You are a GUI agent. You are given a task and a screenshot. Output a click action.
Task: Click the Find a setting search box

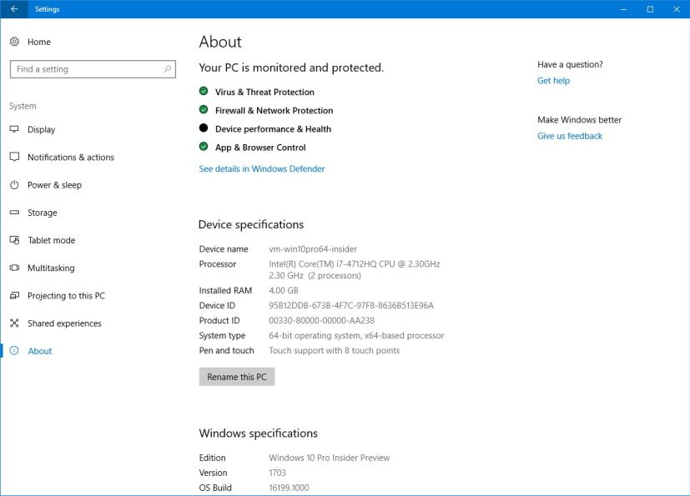(x=92, y=69)
